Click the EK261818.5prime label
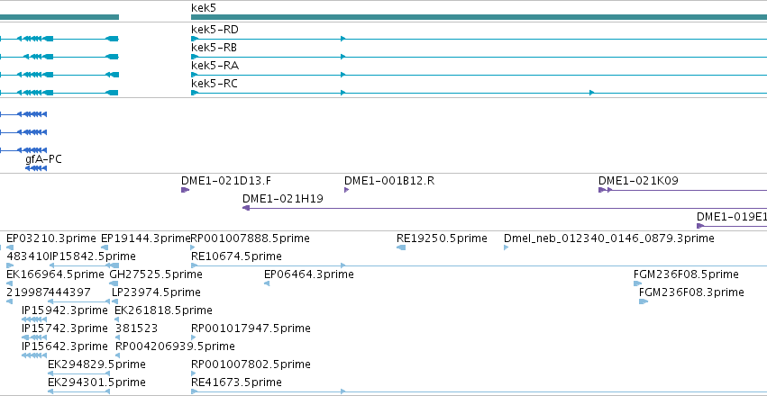Viewport: 767px width, 396px height. click(x=163, y=310)
